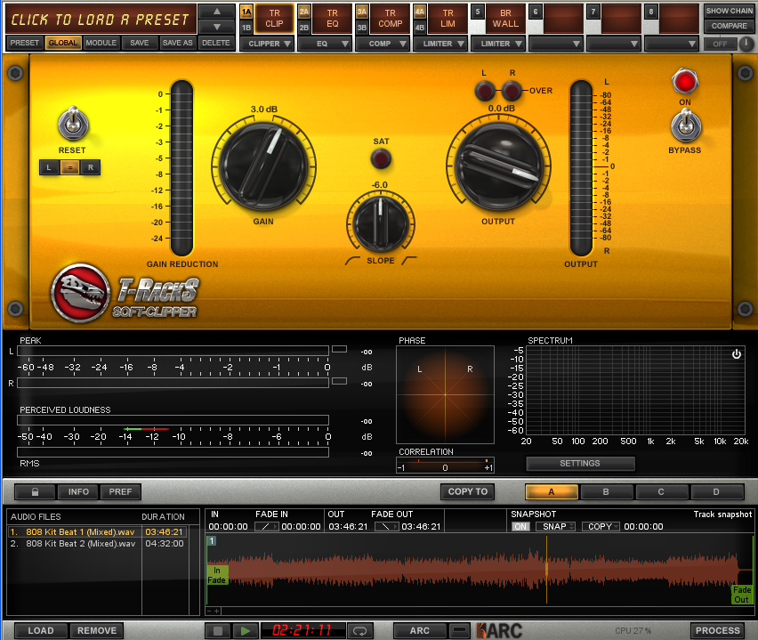Open the empty slot 7 module dropdown

pos(614,44)
